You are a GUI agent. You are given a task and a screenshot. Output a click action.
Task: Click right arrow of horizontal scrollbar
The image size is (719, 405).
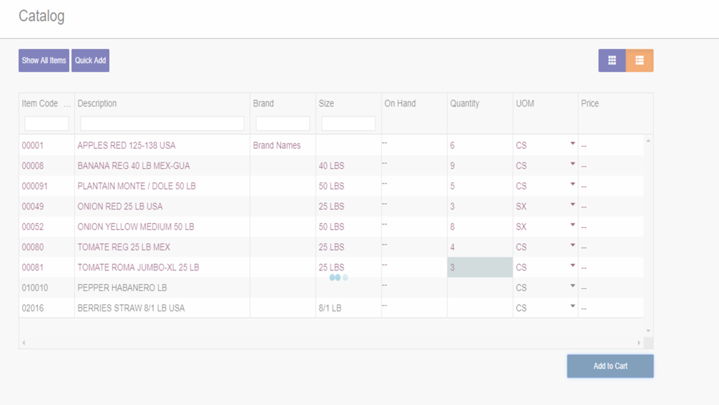point(638,343)
